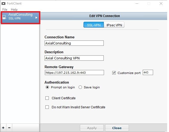Click the plus icon to add connection
169x132 pixels.
click(3, 128)
